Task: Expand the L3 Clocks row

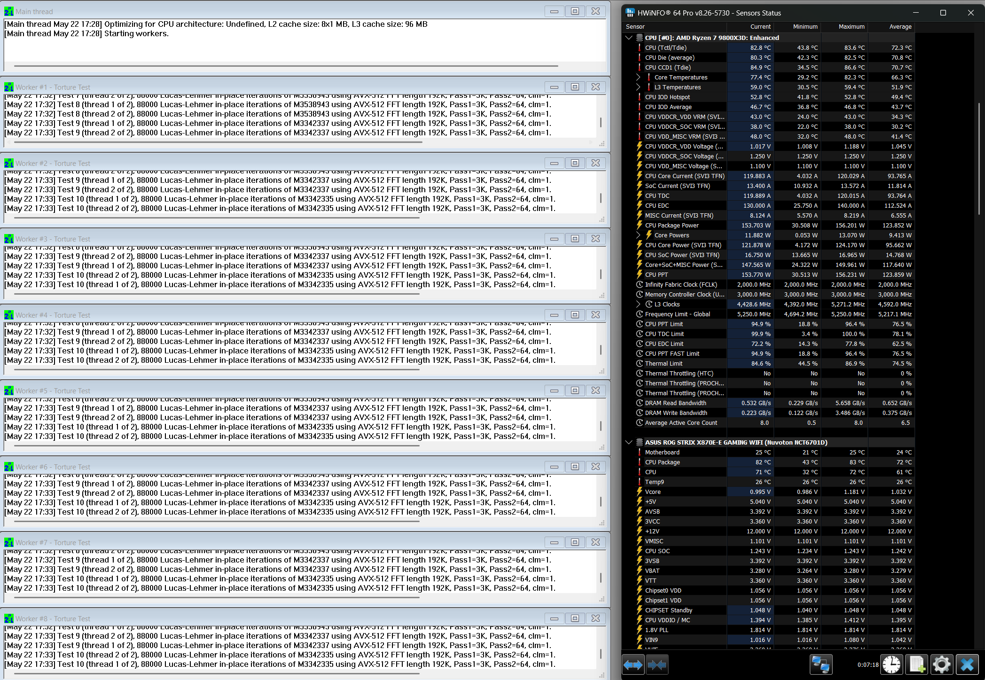Action: (x=638, y=304)
